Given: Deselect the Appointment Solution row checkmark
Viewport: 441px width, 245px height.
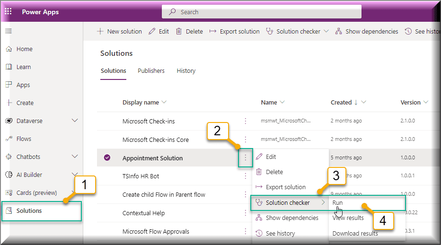Looking at the screenshot, I should click(x=107, y=157).
